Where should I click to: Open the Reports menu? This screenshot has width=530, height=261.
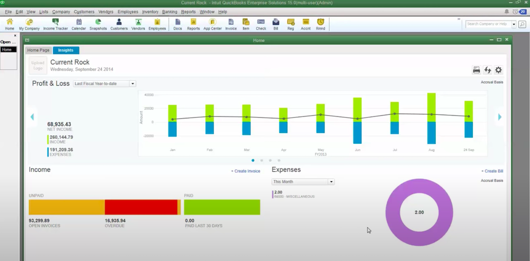pyautogui.click(x=188, y=12)
